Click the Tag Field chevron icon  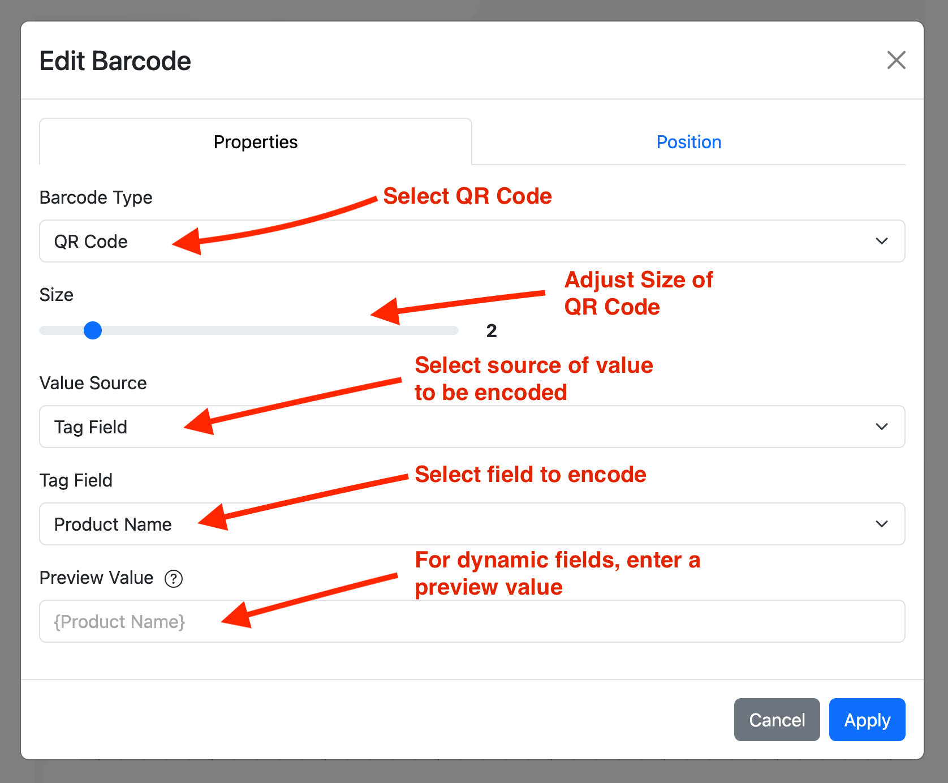click(881, 524)
